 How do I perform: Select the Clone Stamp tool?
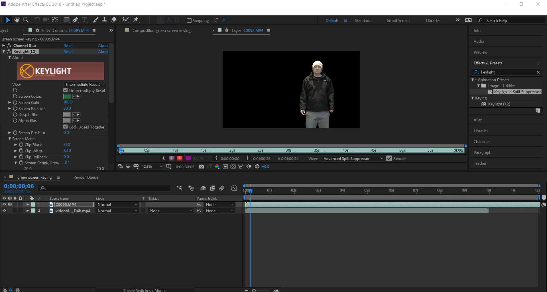click(x=104, y=20)
